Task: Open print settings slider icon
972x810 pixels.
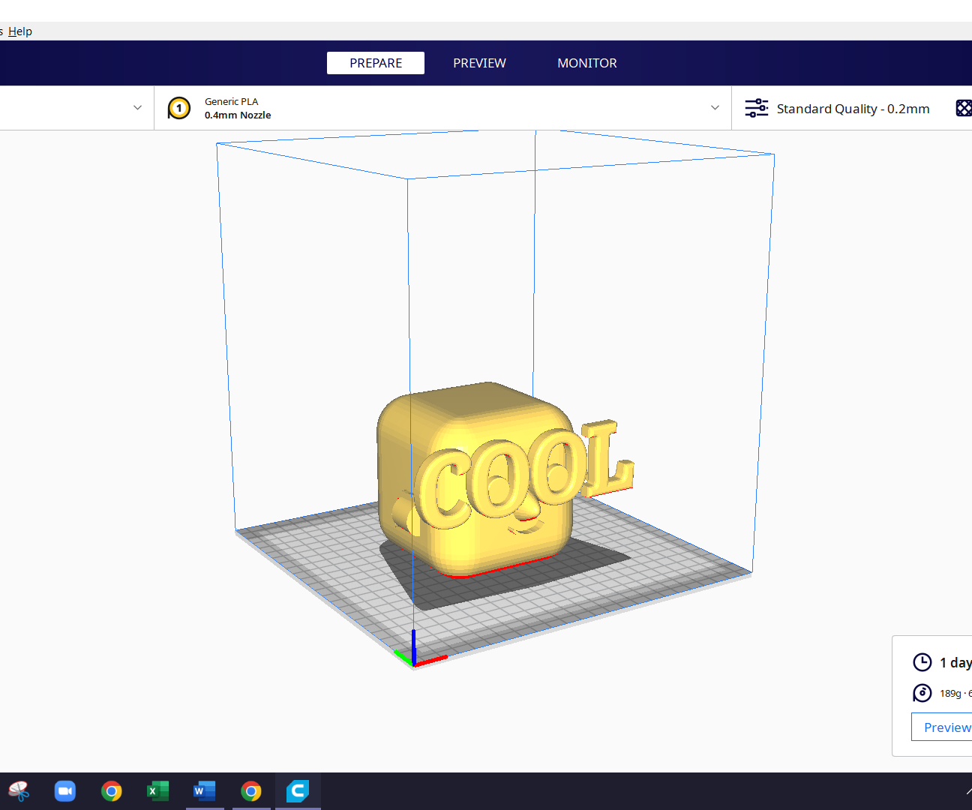Action: [x=757, y=108]
